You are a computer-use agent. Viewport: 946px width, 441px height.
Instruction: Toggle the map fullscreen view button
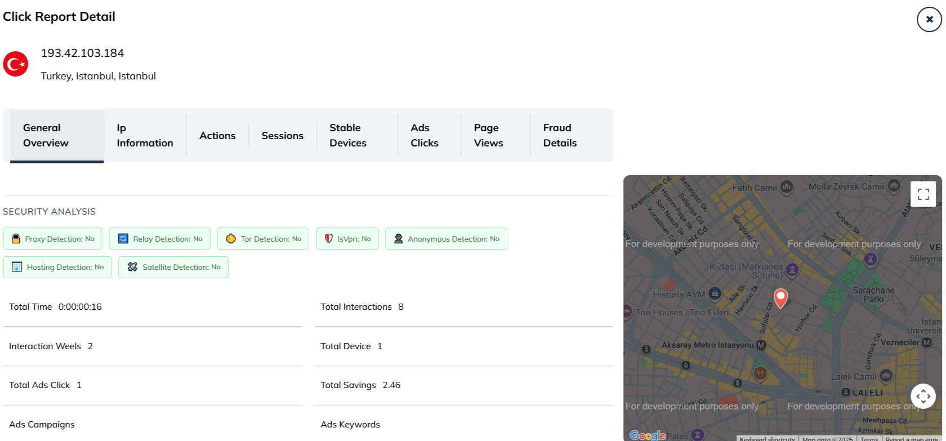pyautogui.click(x=923, y=194)
